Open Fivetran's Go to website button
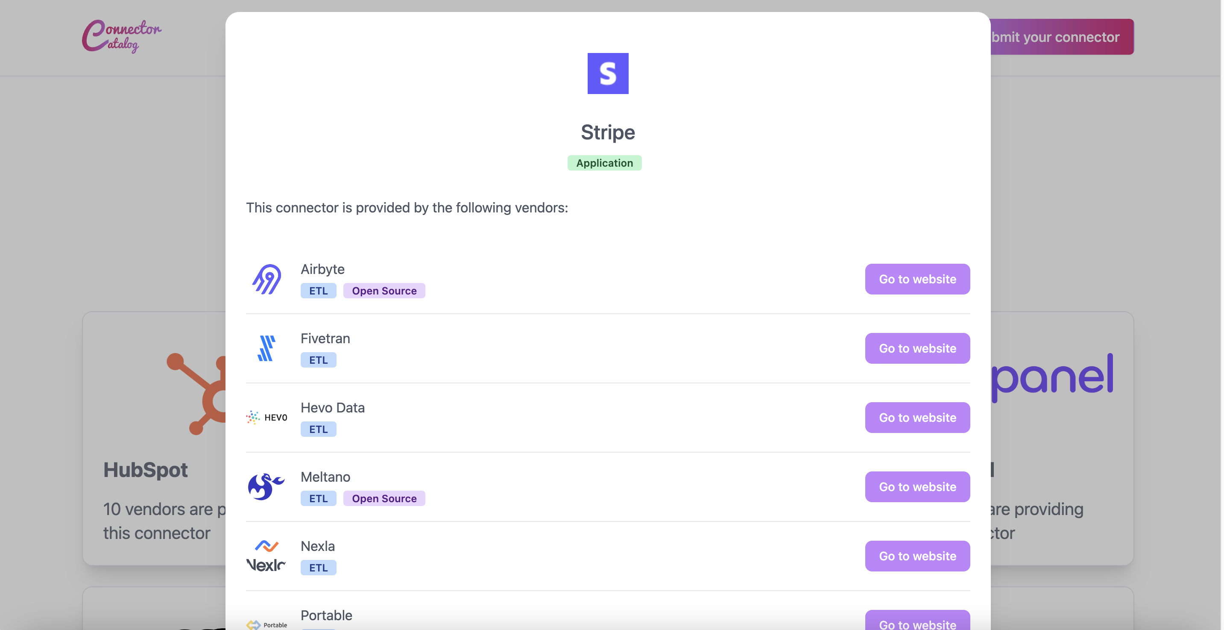Screen dimensions: 1224x630 coord(917,348)
